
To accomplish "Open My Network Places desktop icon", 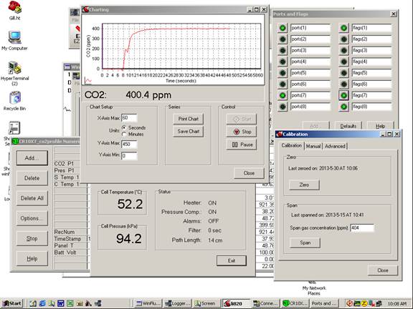I will point(314,288).
